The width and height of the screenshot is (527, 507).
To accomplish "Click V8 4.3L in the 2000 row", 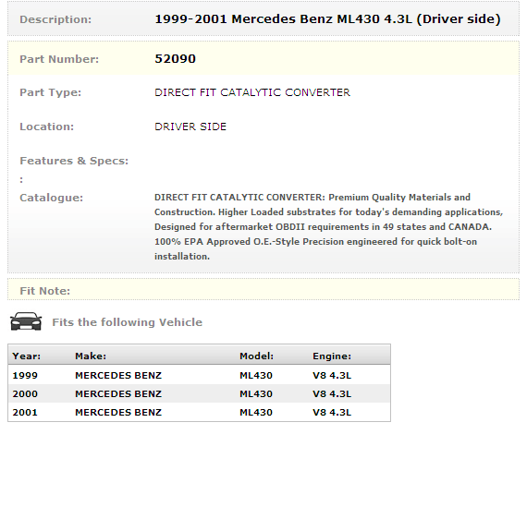I will click(332, 393).
